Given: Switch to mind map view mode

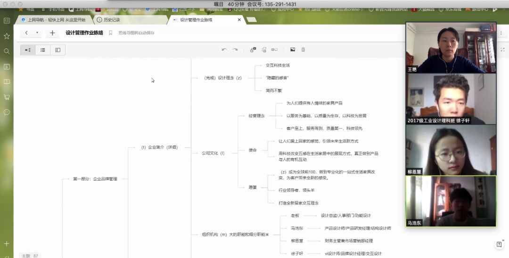Looking at the screenshot, I should click(x=28, y=50).
